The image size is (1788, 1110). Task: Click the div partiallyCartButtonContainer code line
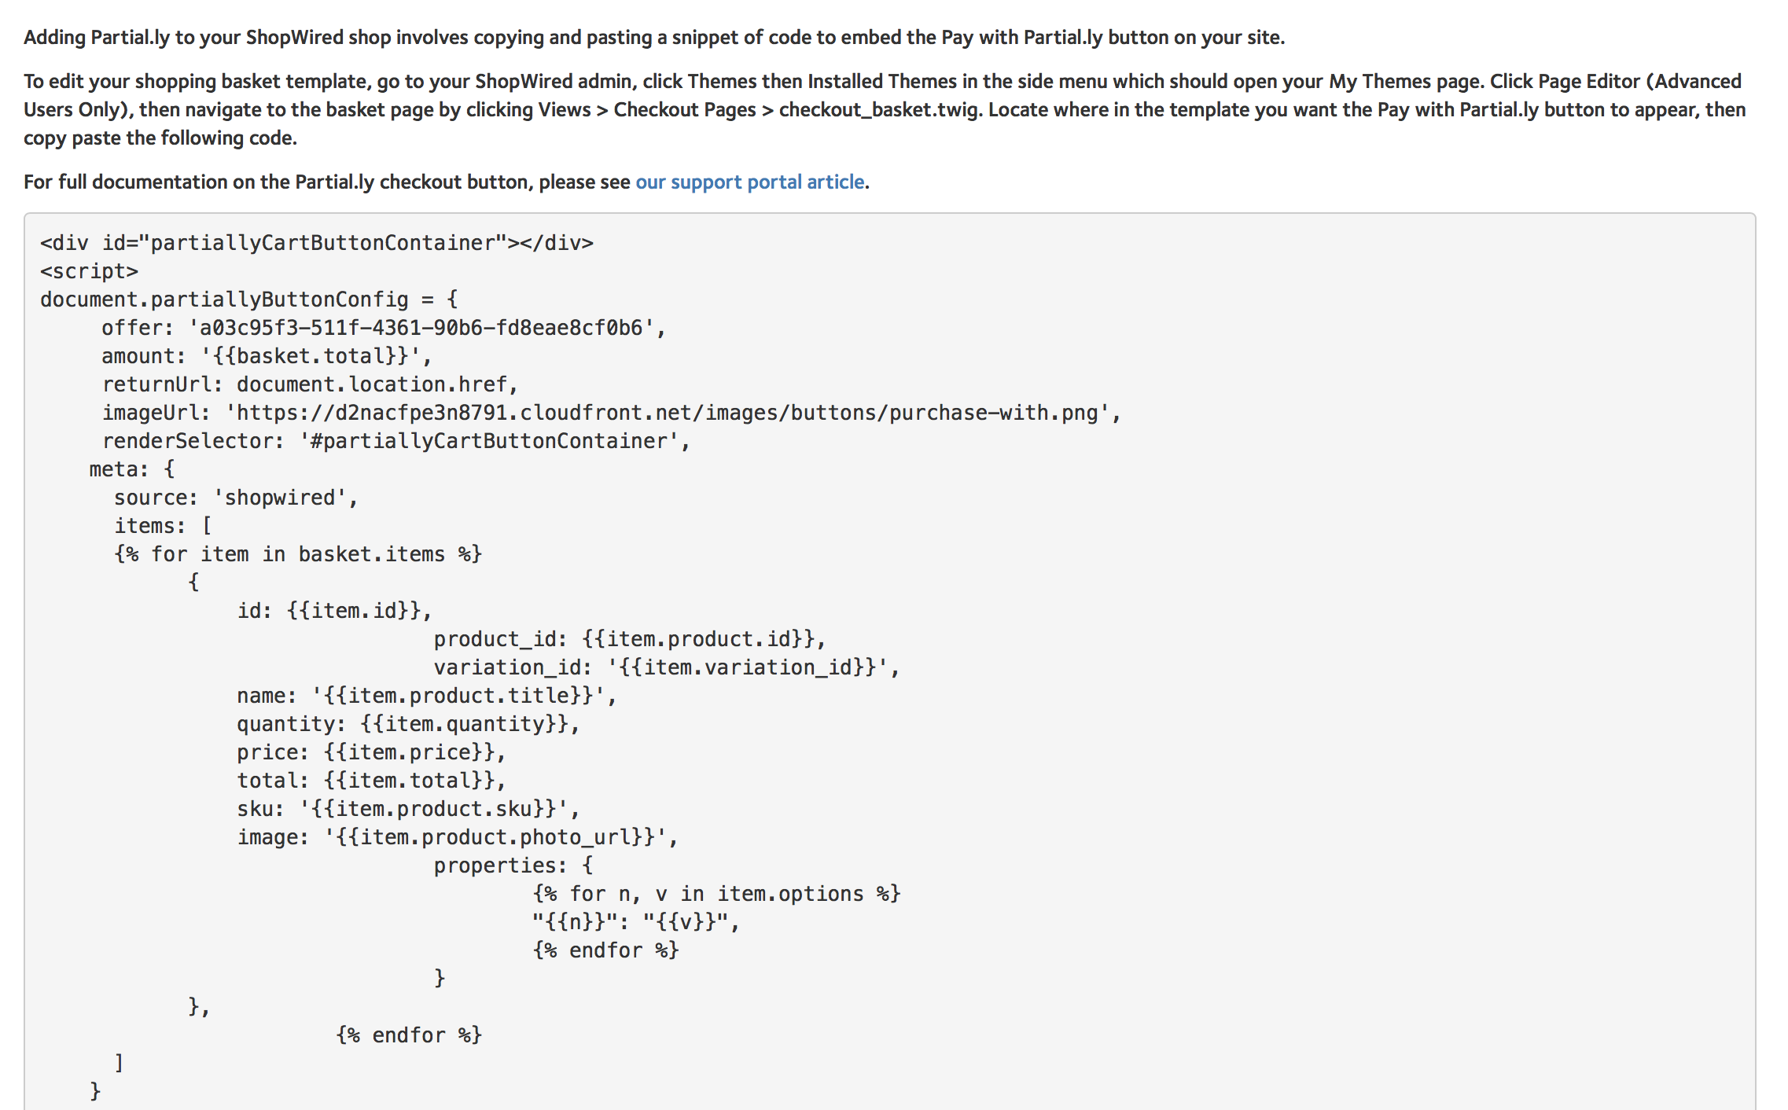point(317,243)
